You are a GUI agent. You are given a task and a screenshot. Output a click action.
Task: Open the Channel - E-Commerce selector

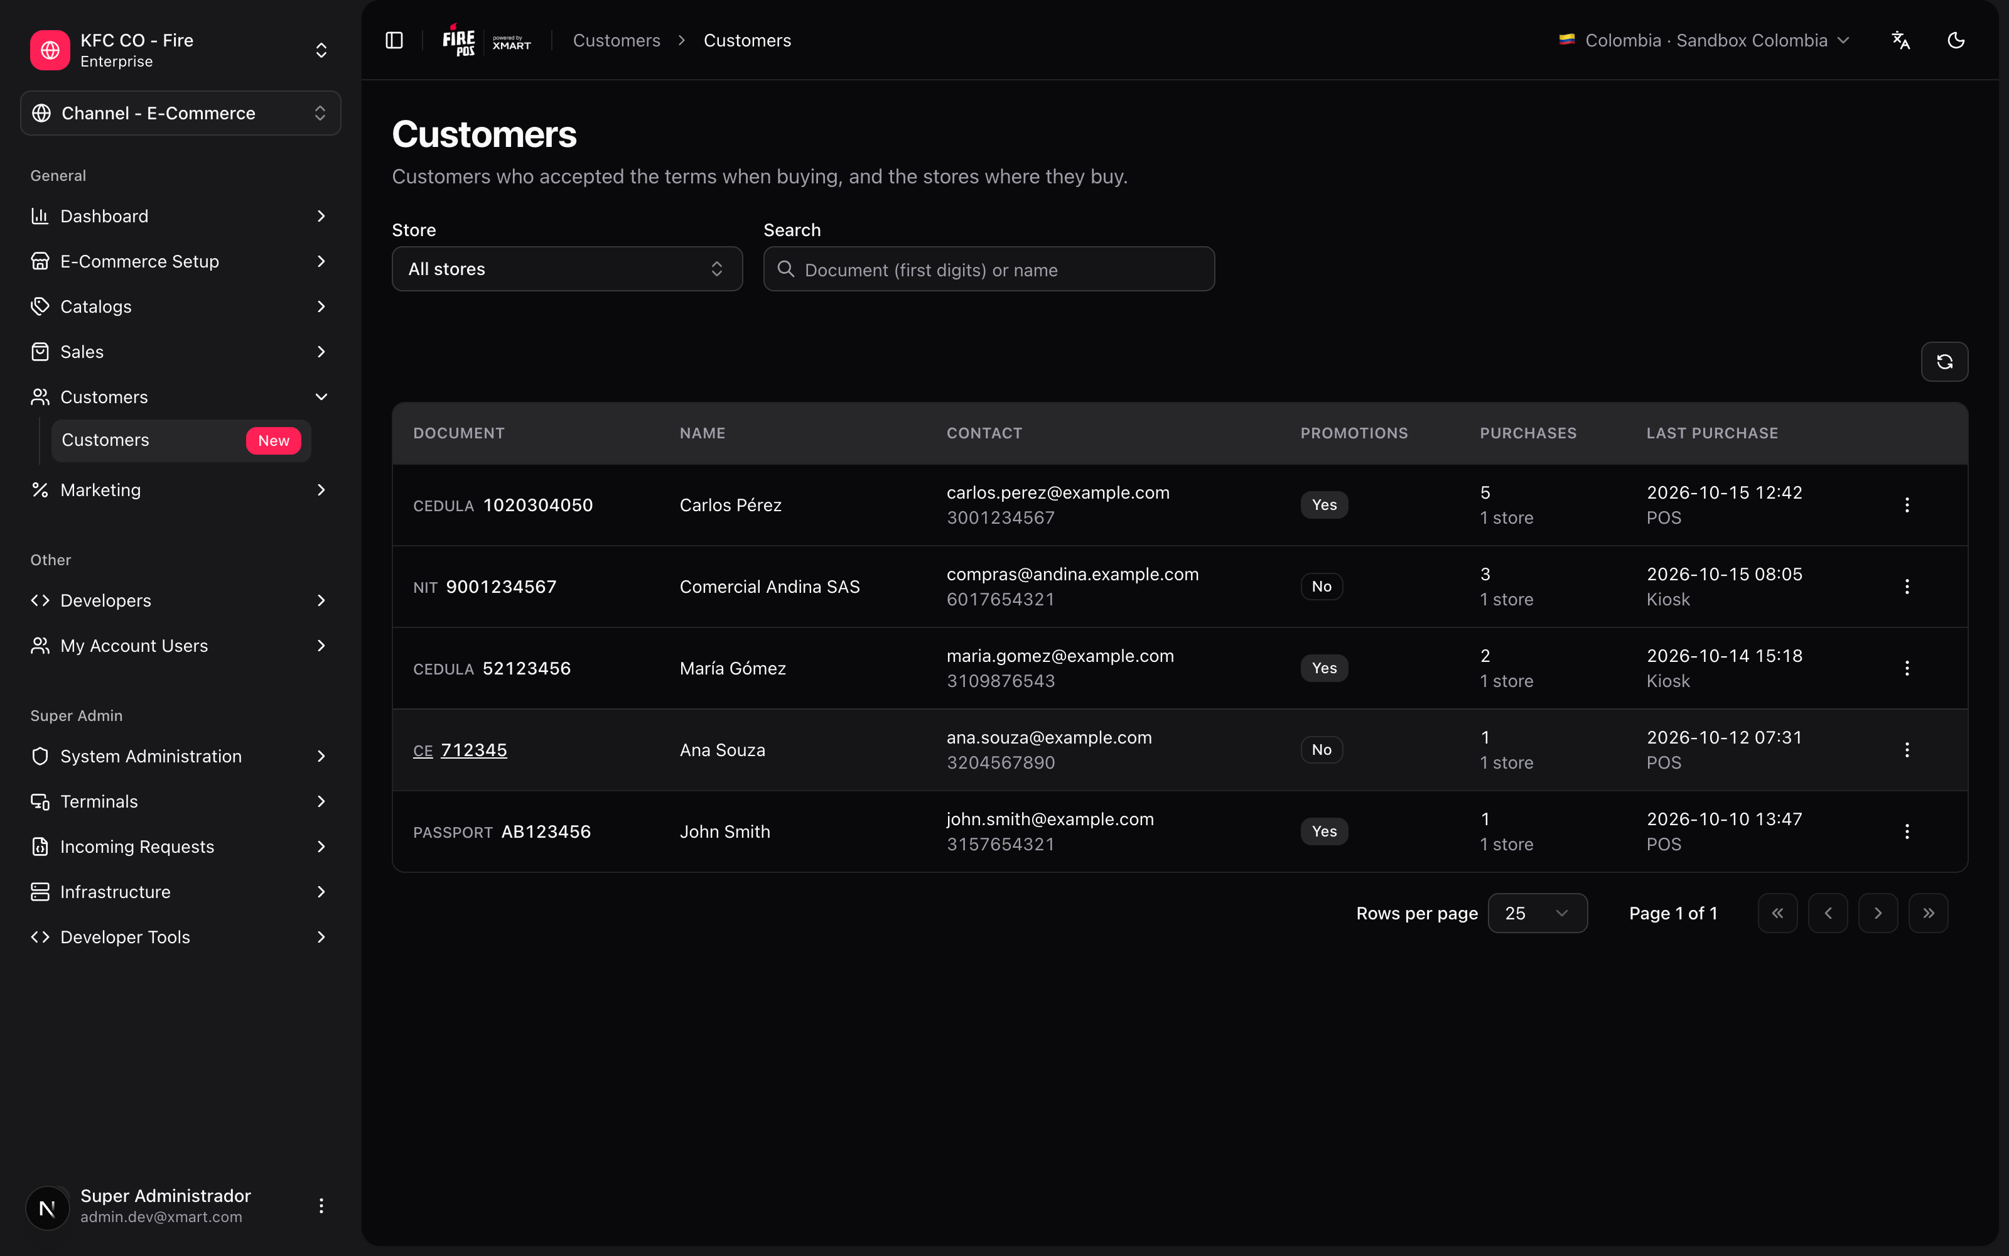pyautogui.click(x=180, y=113)
